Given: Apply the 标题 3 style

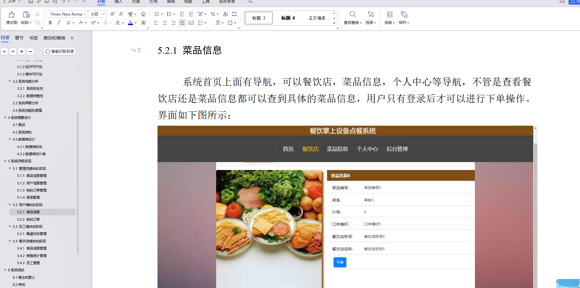Looking at the screenshot, I should (x=258, y=18).
